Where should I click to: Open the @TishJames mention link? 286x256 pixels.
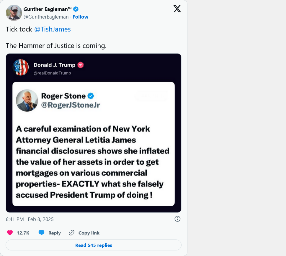[x=53, y=29]
